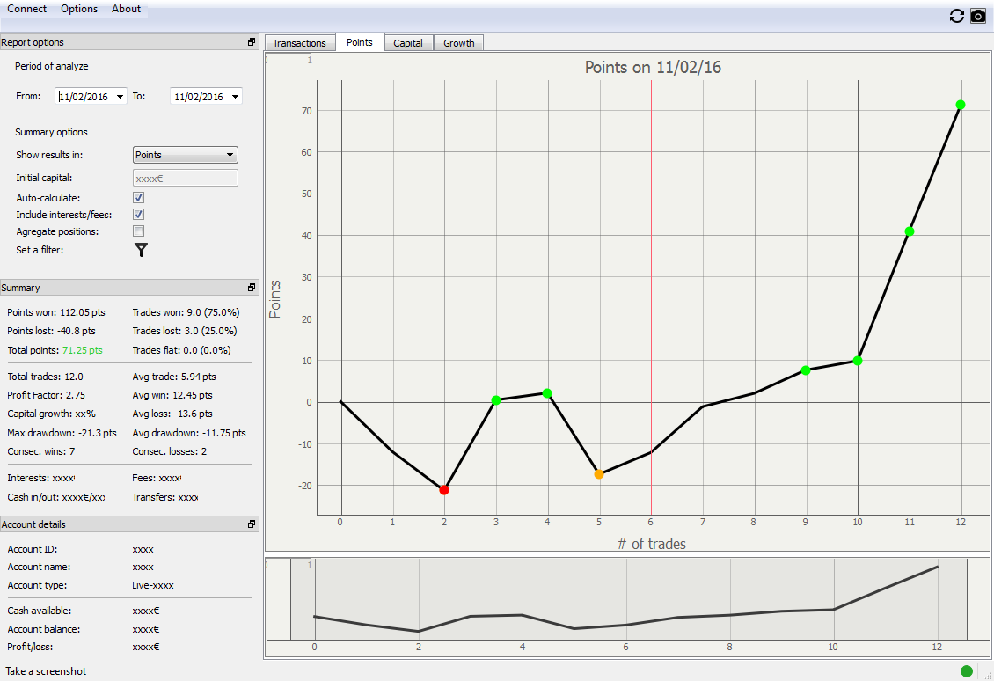Click Avg drawdown -11.75 pts text
This screenshot has height=681, width=994.
[189, 432]
